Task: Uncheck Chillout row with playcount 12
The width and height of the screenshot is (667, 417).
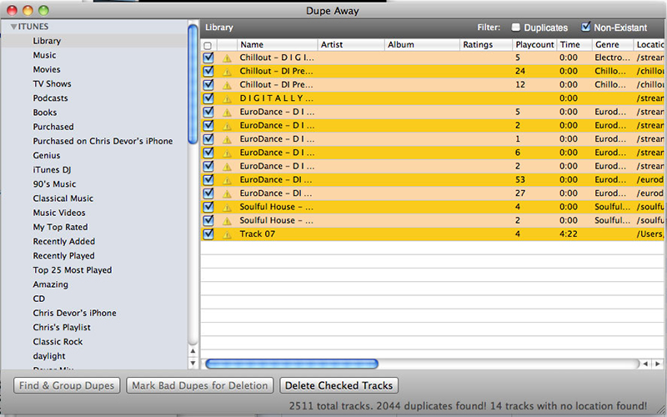Action: point(208,85)
